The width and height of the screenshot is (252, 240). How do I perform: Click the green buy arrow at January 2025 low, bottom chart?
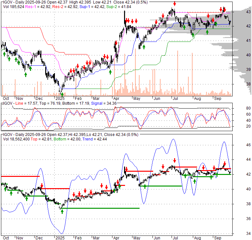tap(62, 211)
